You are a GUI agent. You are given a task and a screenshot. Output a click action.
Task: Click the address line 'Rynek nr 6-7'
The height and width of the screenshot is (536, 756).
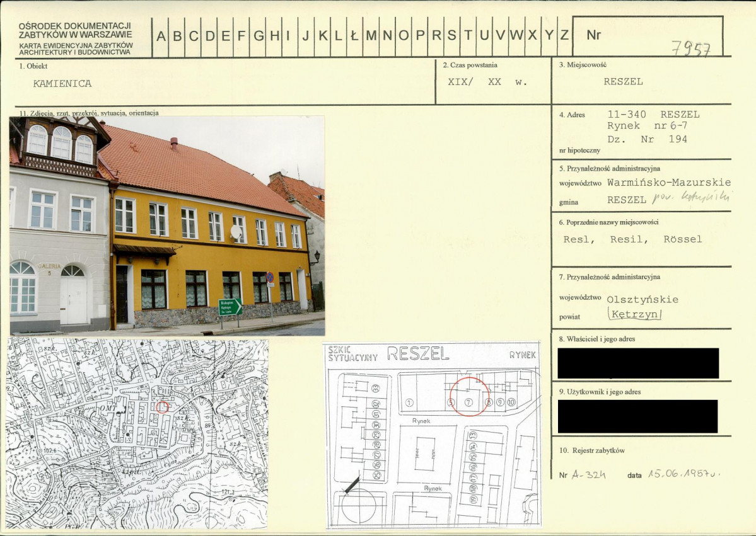pyautogui.click(x=647, y=126)
